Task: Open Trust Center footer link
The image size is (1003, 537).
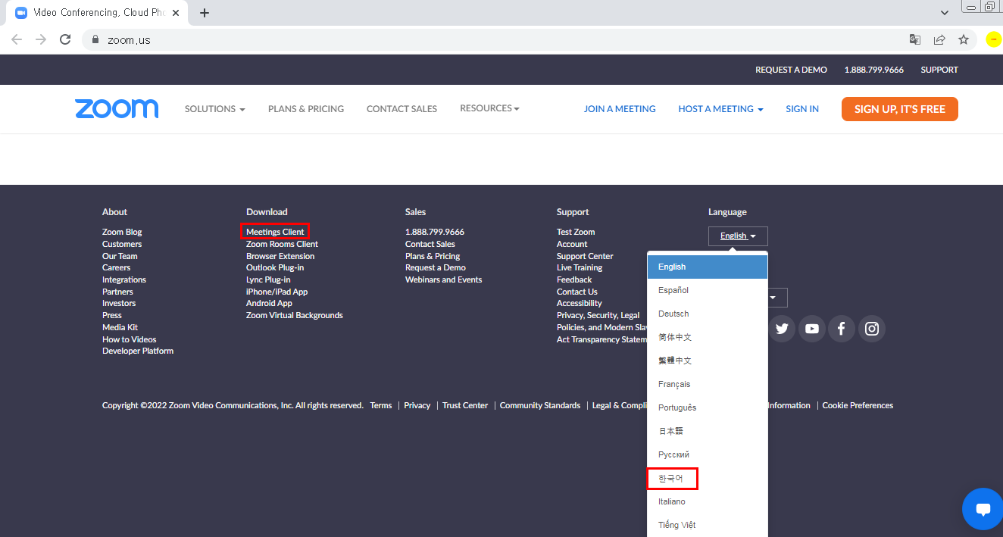Action: (465, 405)
